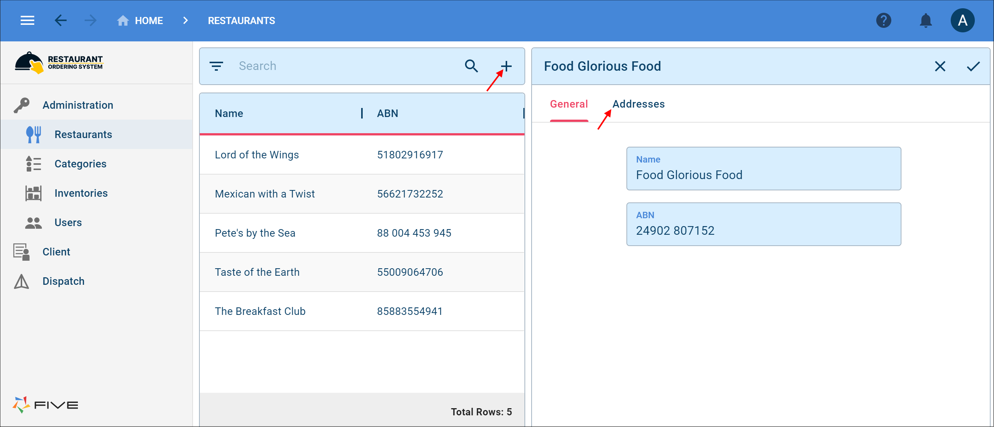Click the Name field containing Food Glorious Food
994x427 pixels.
[x=763, y=169]
